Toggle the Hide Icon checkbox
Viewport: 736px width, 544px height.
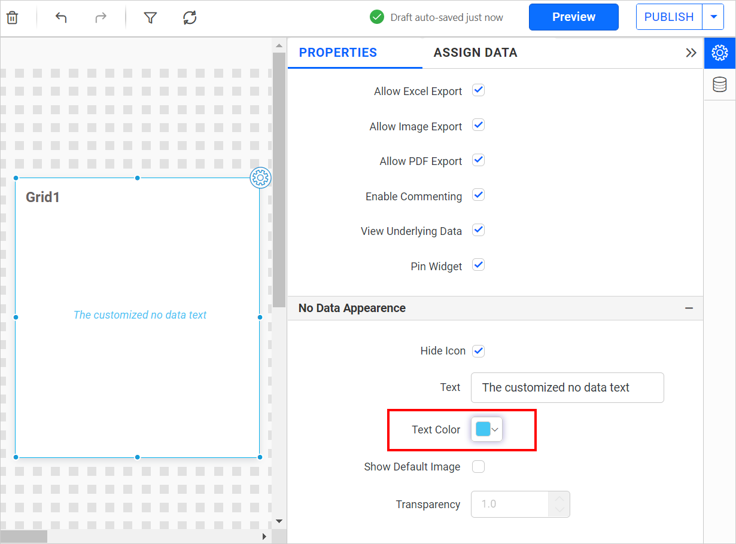coord(478,351)
